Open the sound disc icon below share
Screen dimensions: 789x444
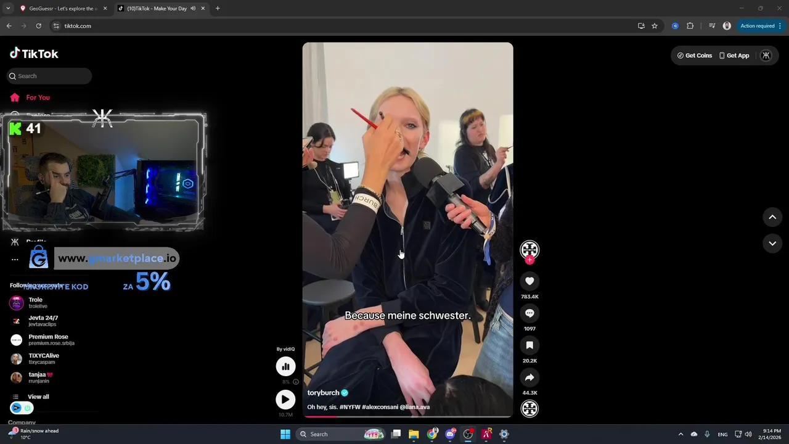pyautogui.click(x=529, y=408)
